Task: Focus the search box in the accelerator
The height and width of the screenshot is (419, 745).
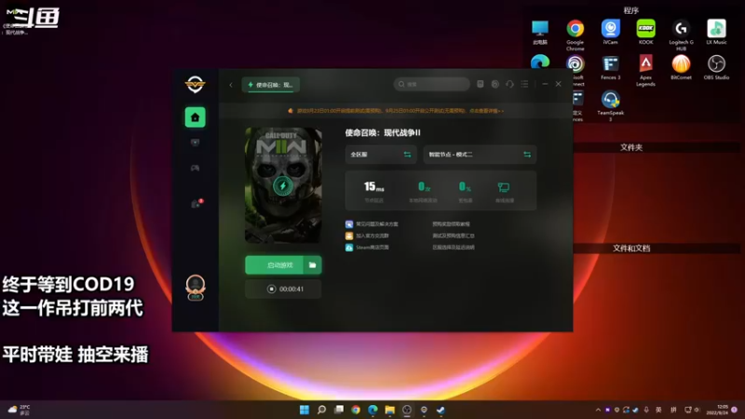Action: coord(431,84)
